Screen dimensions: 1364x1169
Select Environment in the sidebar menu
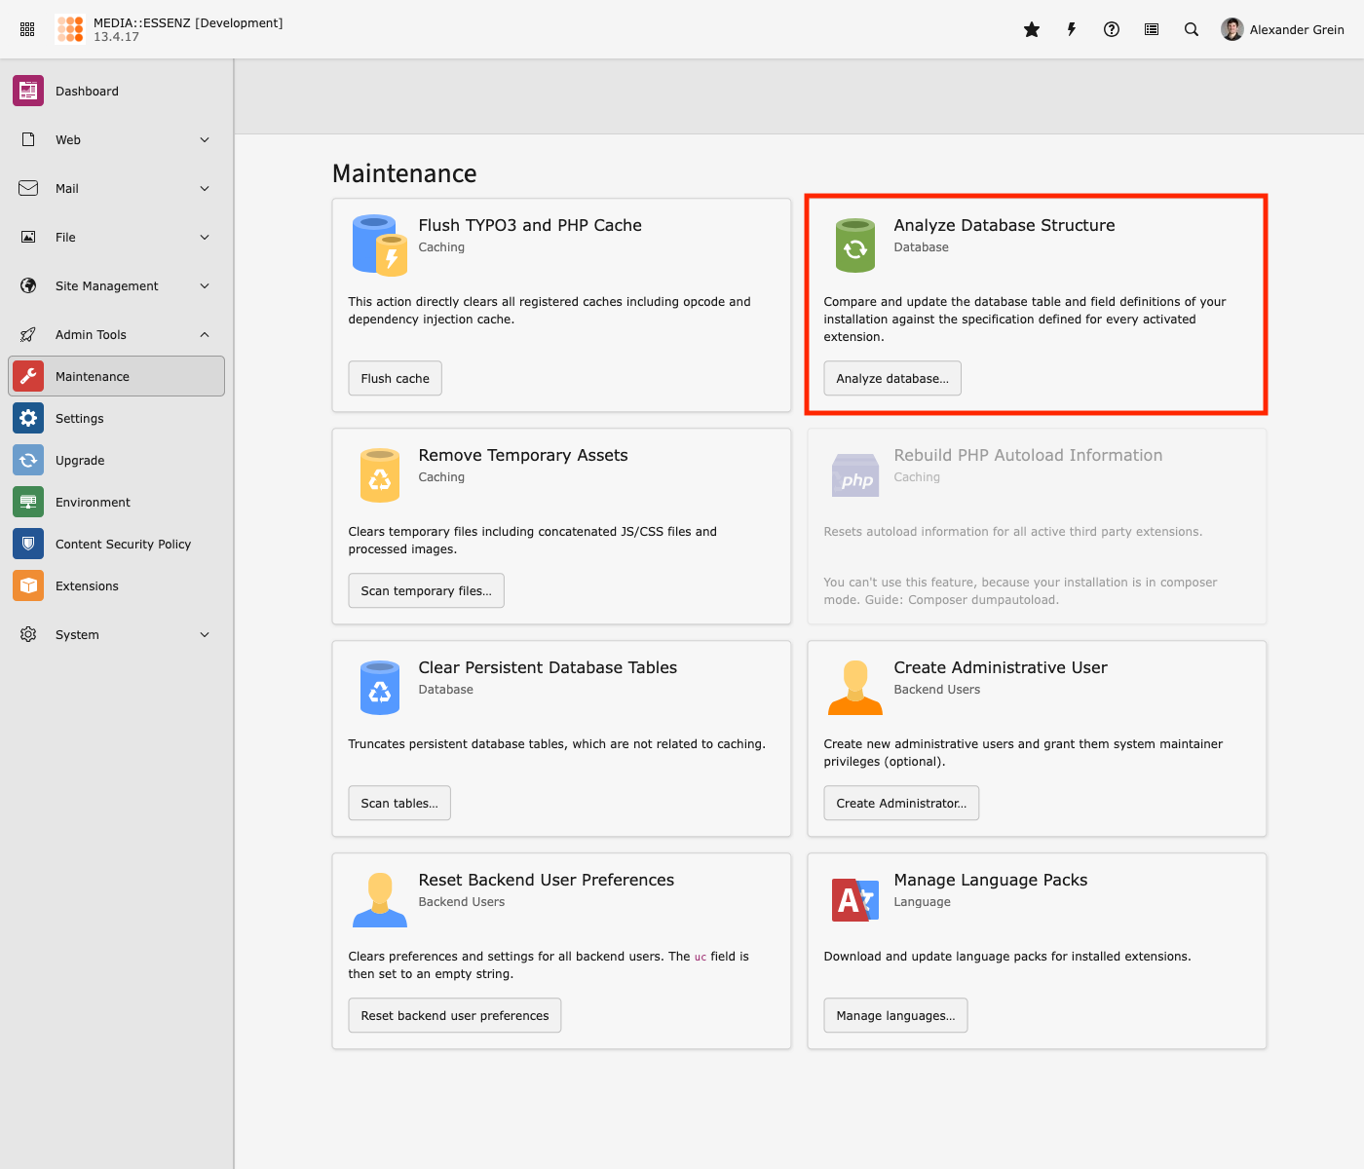point(93,502)
